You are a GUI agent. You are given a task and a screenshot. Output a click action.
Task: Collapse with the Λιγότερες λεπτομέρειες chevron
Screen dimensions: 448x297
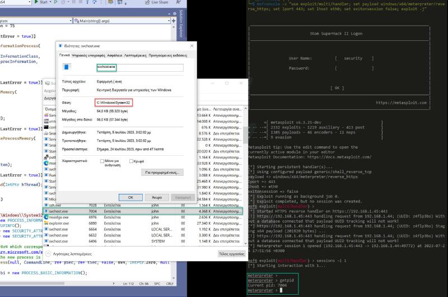coord(48,254)
